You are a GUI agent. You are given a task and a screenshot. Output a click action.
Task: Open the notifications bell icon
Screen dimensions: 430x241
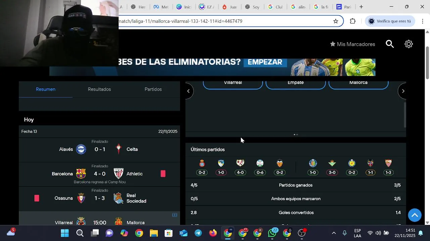click(421, 233)
